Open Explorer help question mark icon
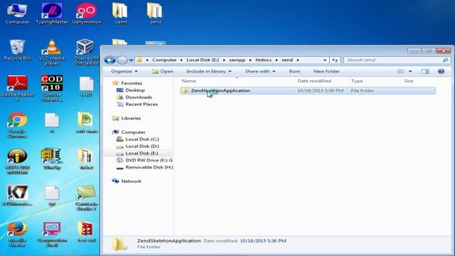455x256 pixels. click(441, 71)
